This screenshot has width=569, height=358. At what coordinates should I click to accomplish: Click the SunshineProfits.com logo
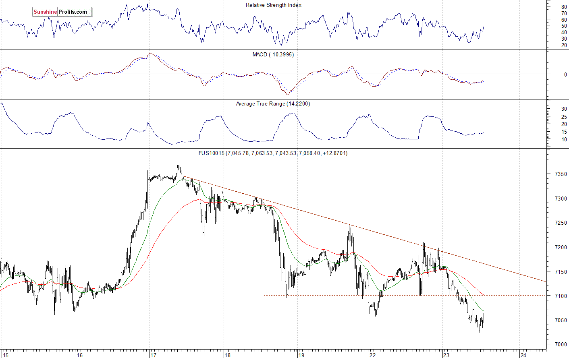point(62,12)
